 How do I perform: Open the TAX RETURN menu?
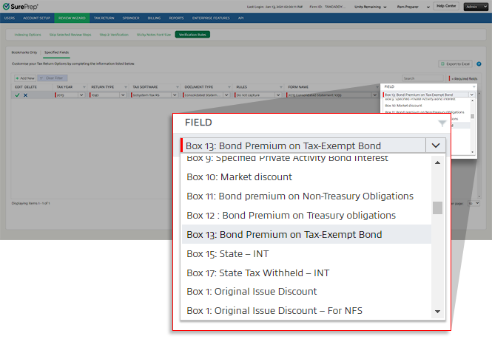pos(104,18)
